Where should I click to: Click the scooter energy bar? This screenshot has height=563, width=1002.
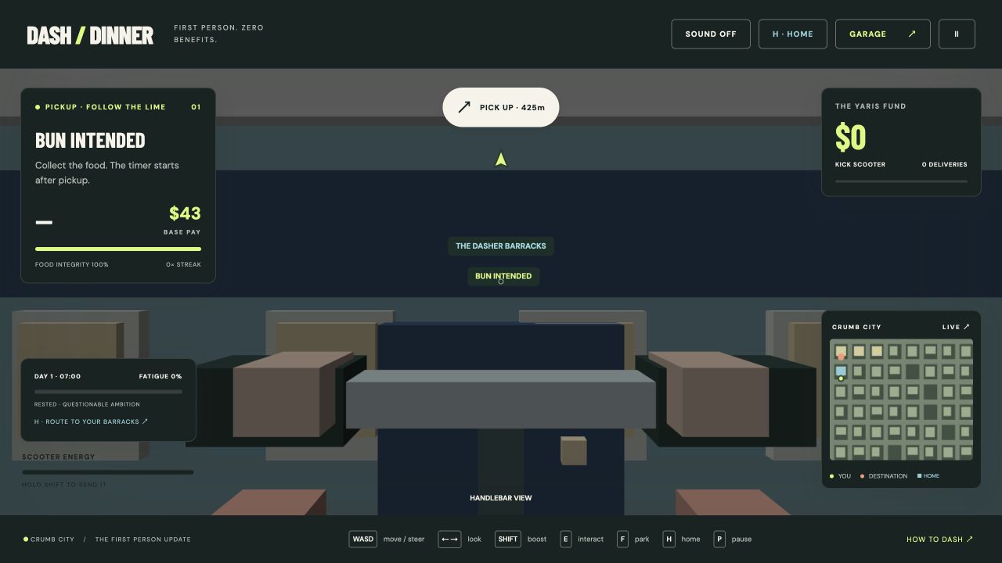tap(107, 472)
